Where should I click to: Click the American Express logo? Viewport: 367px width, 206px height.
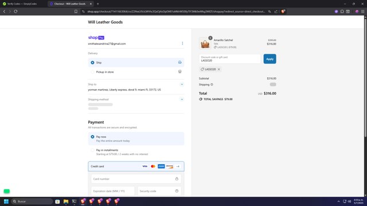(161, 167)
